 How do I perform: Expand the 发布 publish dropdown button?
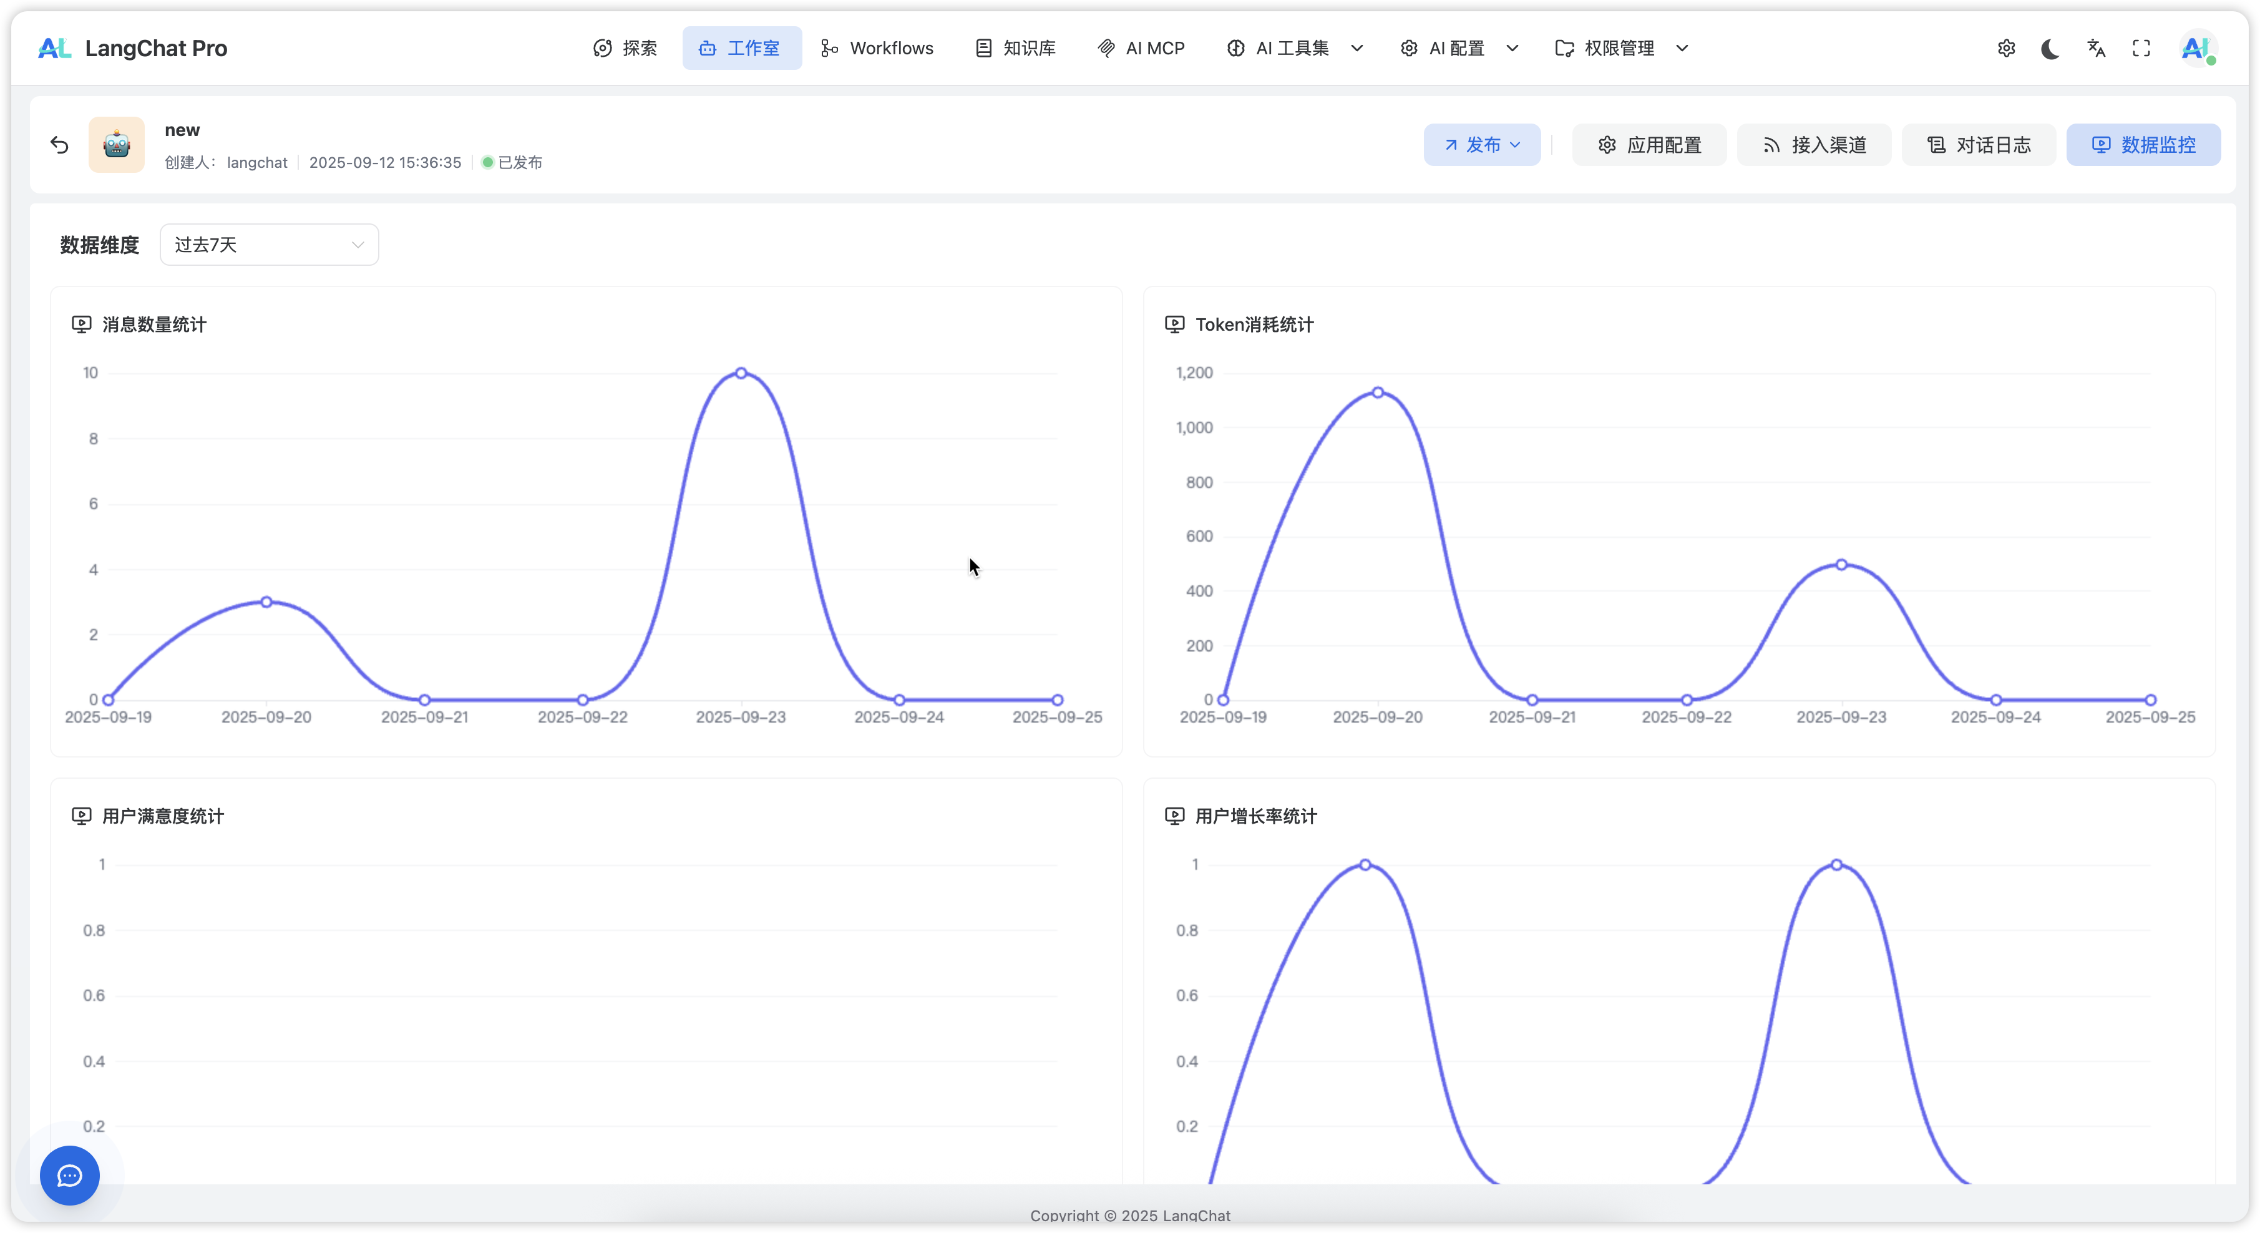[x=1482, y=145]
